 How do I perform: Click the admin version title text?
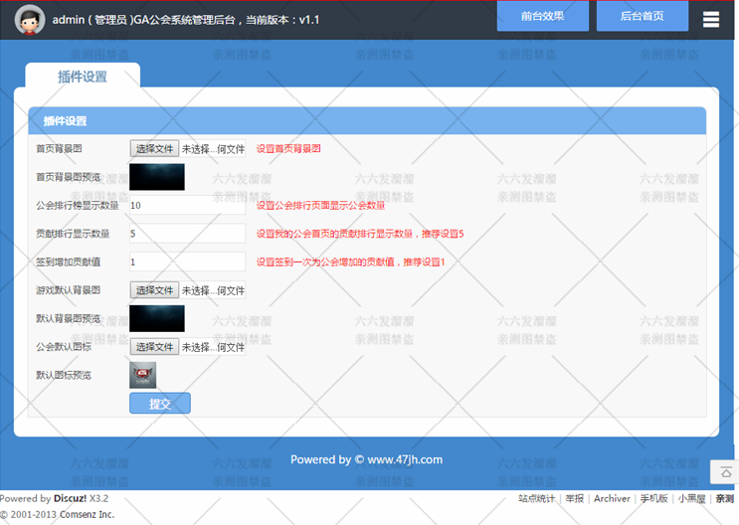coord(186,20)
